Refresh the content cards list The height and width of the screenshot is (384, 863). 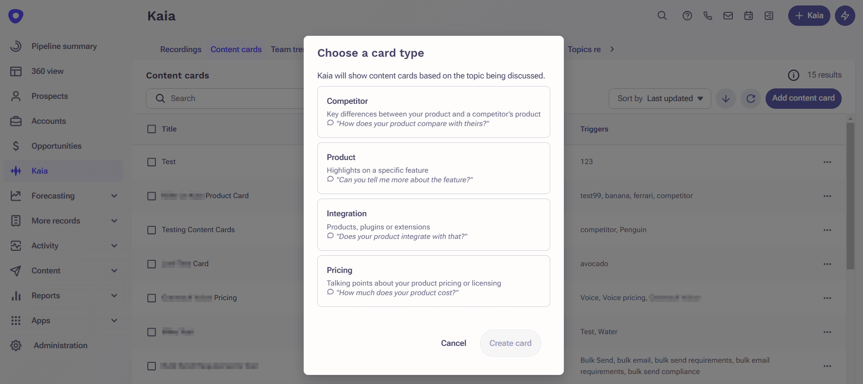click(751, 98)
